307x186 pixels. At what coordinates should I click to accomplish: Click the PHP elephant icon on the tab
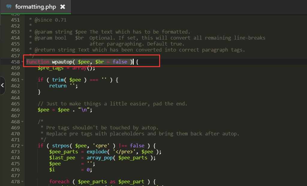tap(9, 7)
